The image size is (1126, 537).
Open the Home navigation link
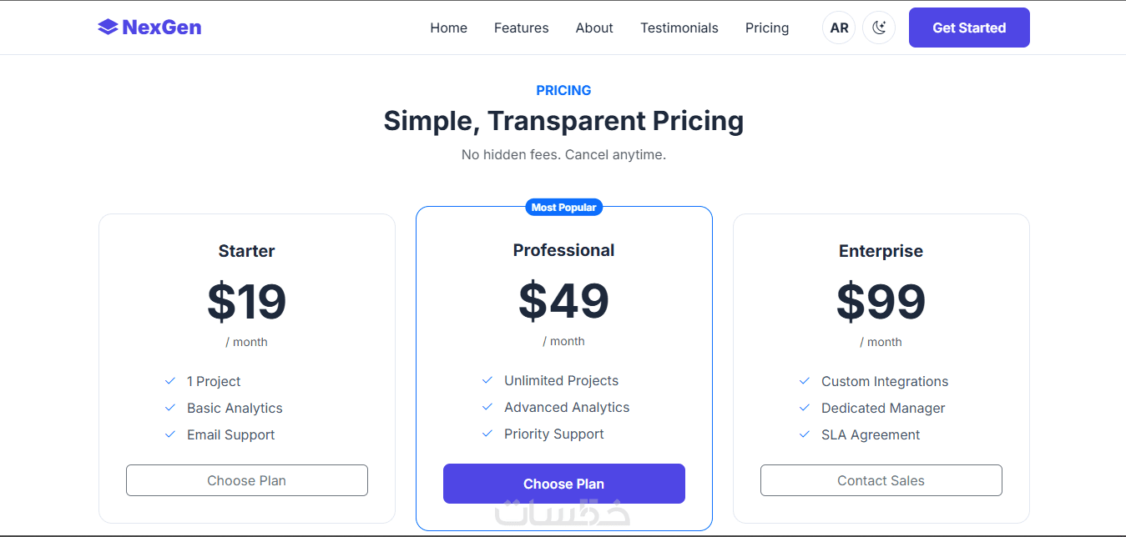tap(448, 28)
